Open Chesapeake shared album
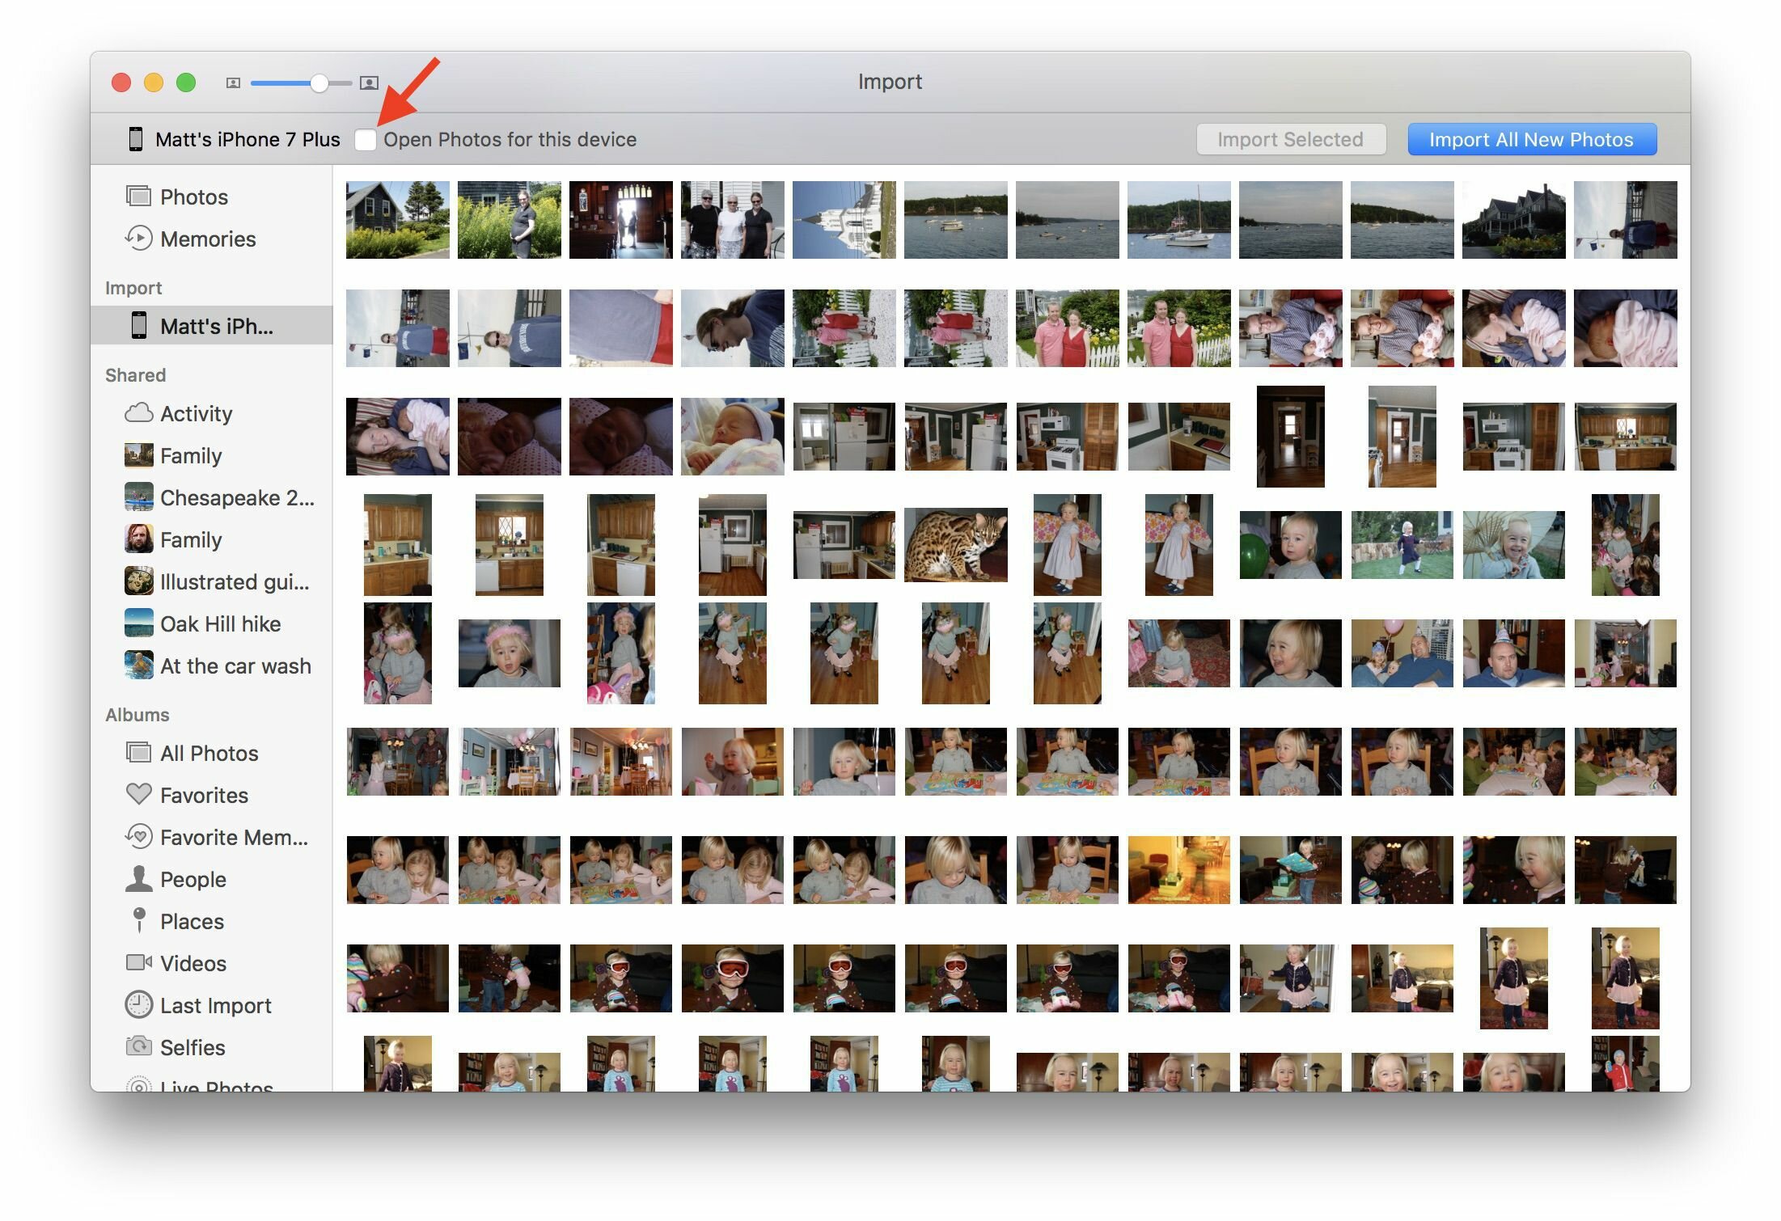Screen dimensions: 1781x1221 pos(236,497)
